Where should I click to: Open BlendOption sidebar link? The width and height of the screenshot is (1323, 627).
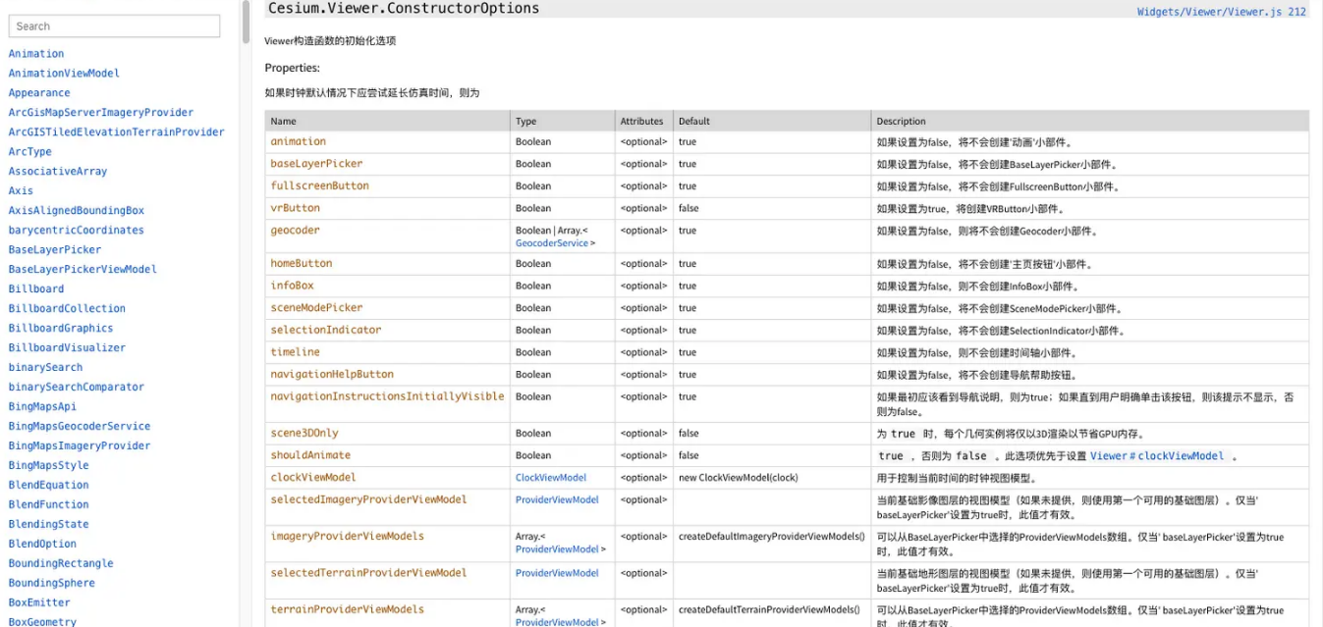pyautogui.click(x=42, y=545)
